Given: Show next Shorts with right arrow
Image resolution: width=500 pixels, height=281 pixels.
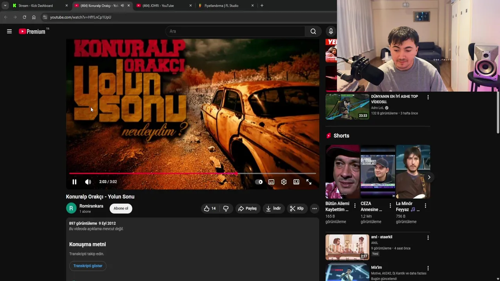Looking at the screenshot, I should click(429, 177).
